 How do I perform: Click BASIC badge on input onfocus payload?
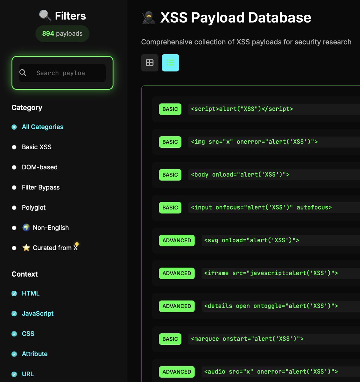point(170,207)
